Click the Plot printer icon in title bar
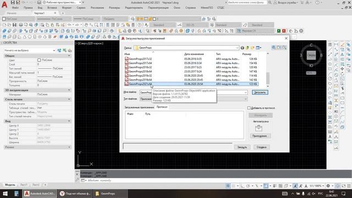The height and width of the screenshot is (198, 352). tap(39, 2)
